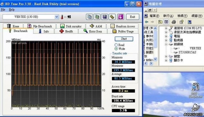
Task: Click the left pane scroll-left arrow
Action: click(x=146, y=63)
